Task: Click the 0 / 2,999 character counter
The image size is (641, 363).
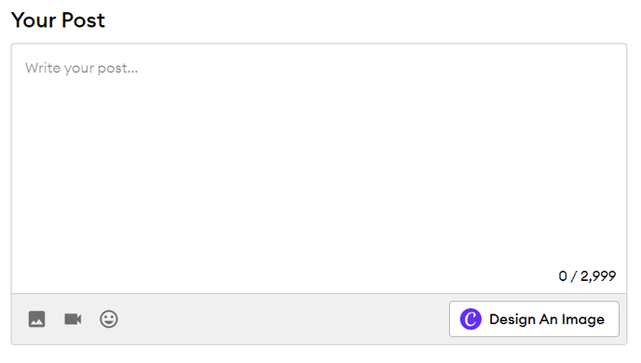Action: click(587, 276)
